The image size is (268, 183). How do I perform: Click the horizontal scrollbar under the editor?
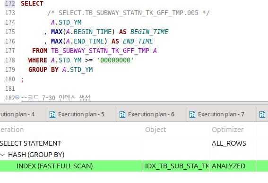click(145, 101)
